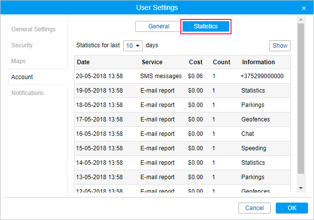Open the Notifications section
This screenshot has width=314, height=220.
(x=27, y=93)
